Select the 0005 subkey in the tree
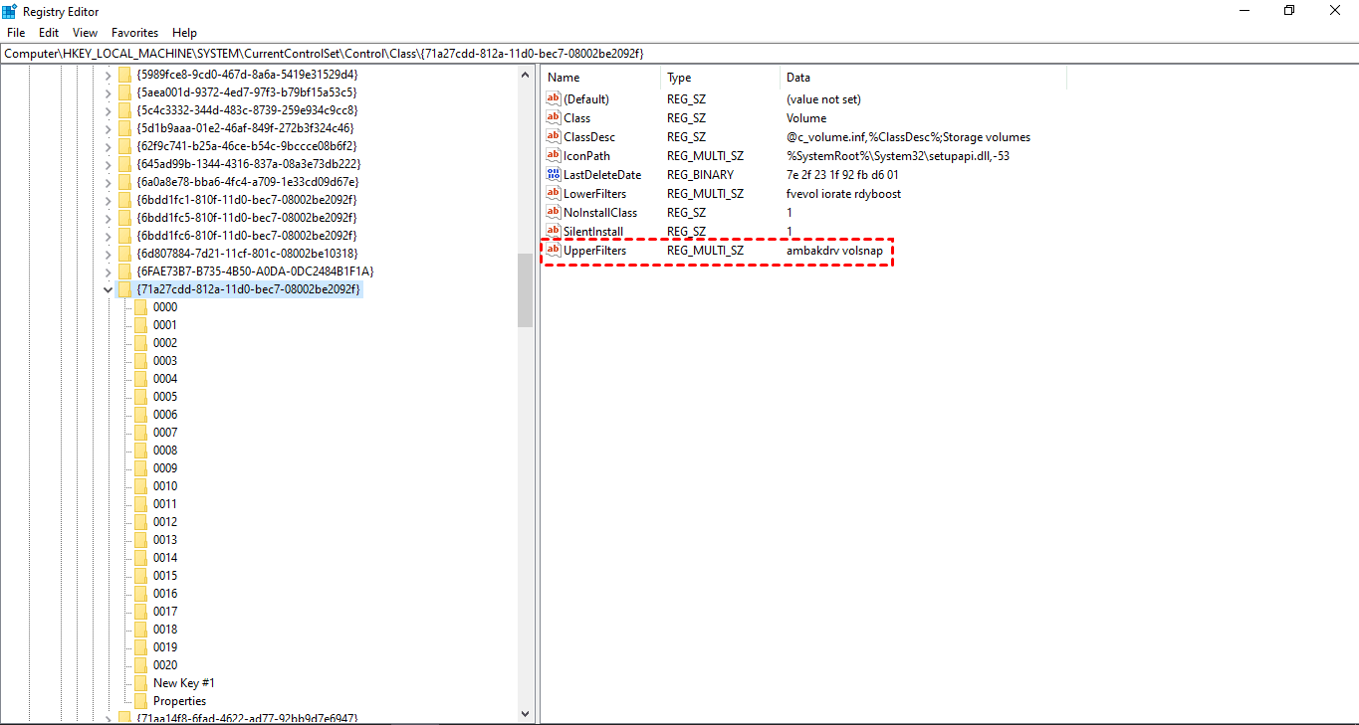The width and height of the screenshot is (1359, 725). [165, 396]
